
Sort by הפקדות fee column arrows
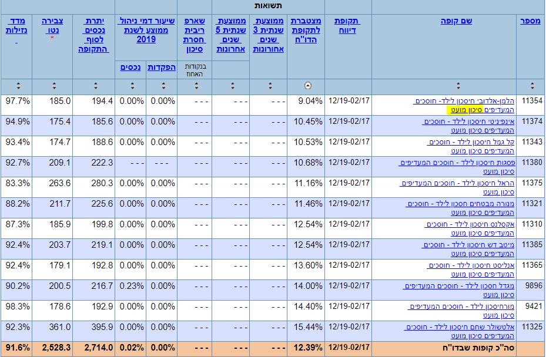coord(163,86)
